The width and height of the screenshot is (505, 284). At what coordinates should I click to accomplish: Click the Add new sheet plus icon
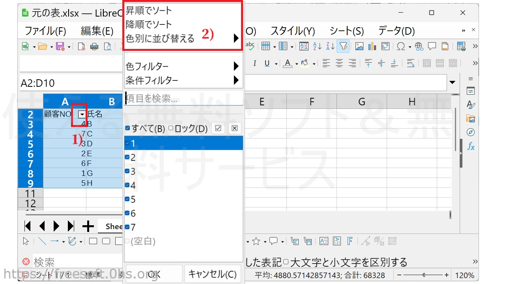[x=88, y=226]
